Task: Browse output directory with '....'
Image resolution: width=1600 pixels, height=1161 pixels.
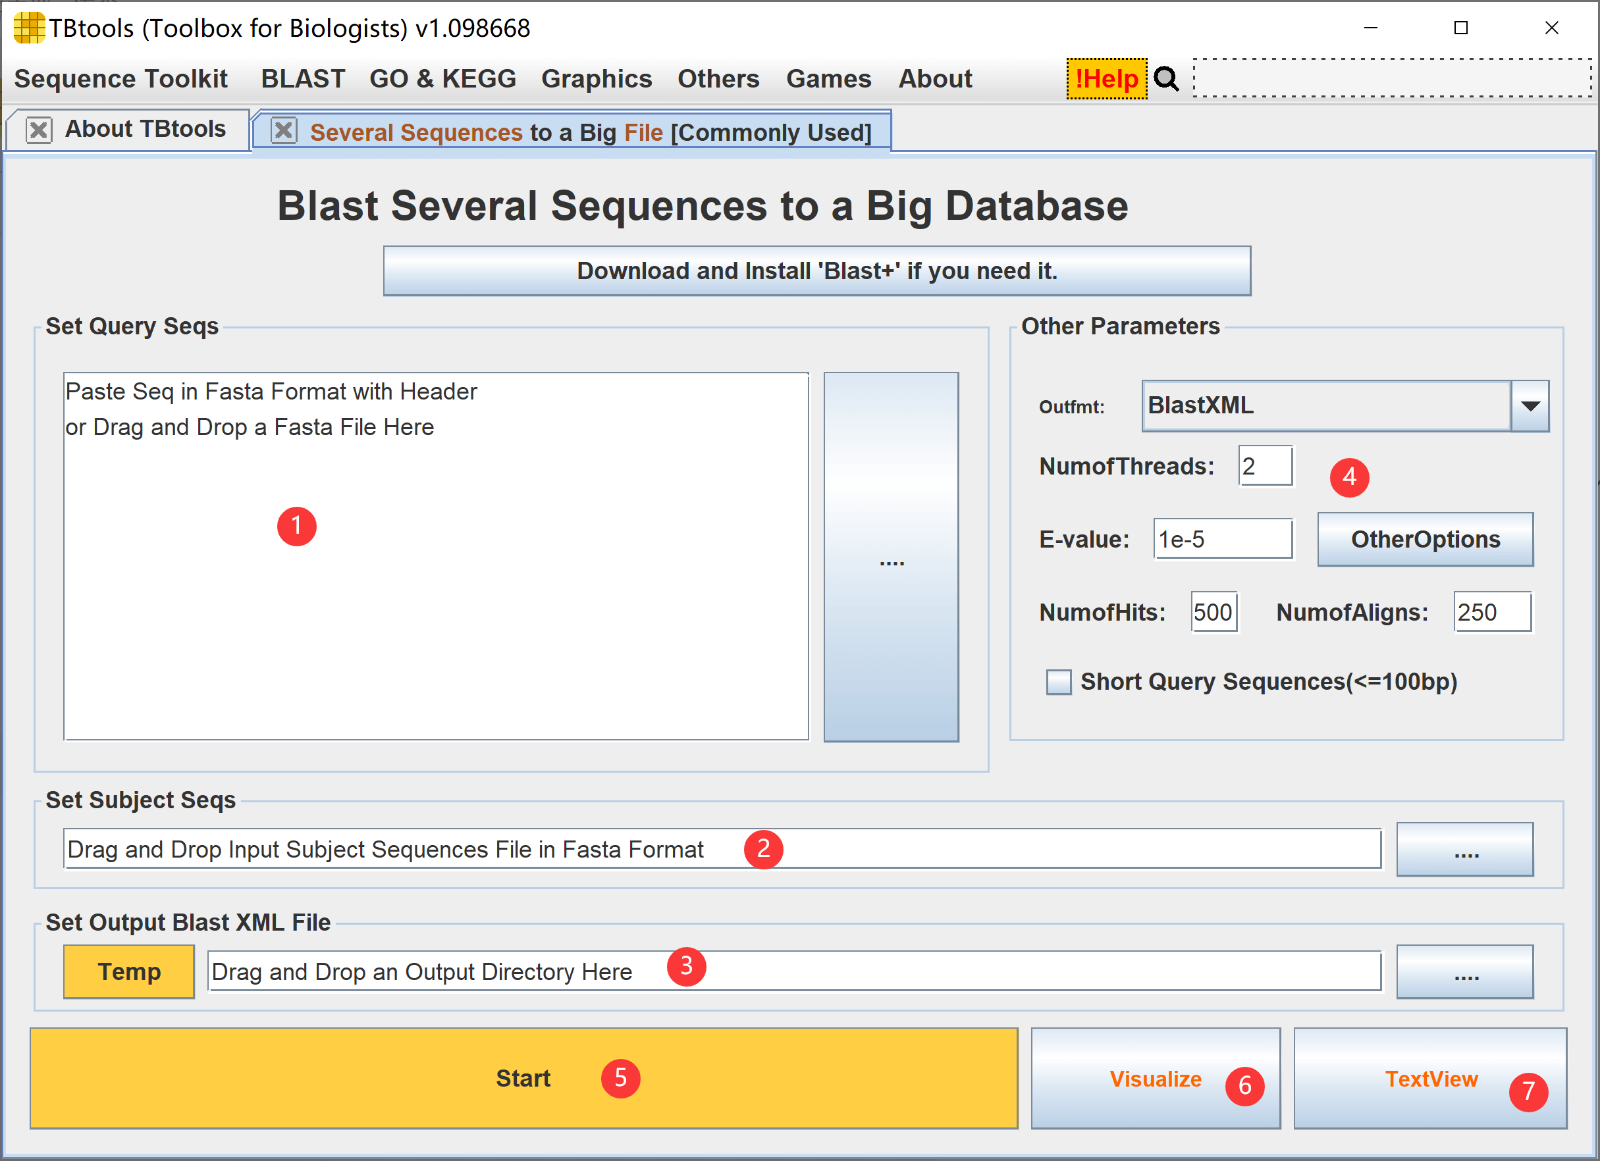Action: [1465, 971]
